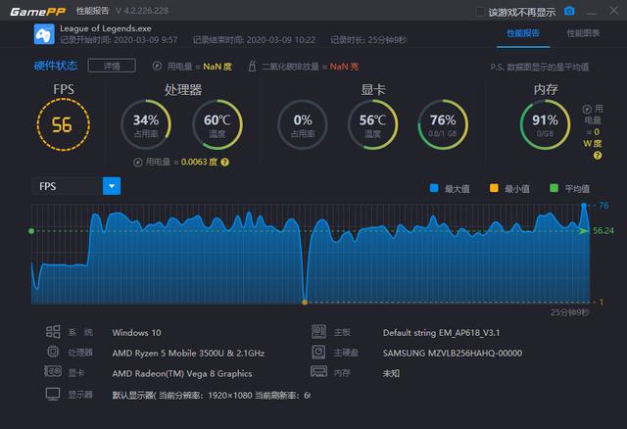Click the power usage icon beside 用电量 NaN

coord(157,66)
